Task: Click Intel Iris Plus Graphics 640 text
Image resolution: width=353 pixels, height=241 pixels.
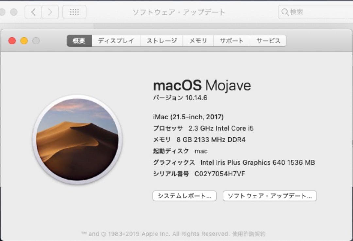Action: [x=243, y=162]
